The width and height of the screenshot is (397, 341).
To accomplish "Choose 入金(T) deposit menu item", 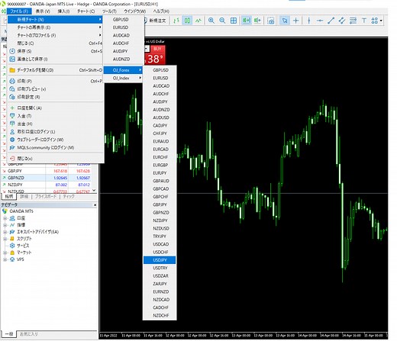I will coord(55,116).
